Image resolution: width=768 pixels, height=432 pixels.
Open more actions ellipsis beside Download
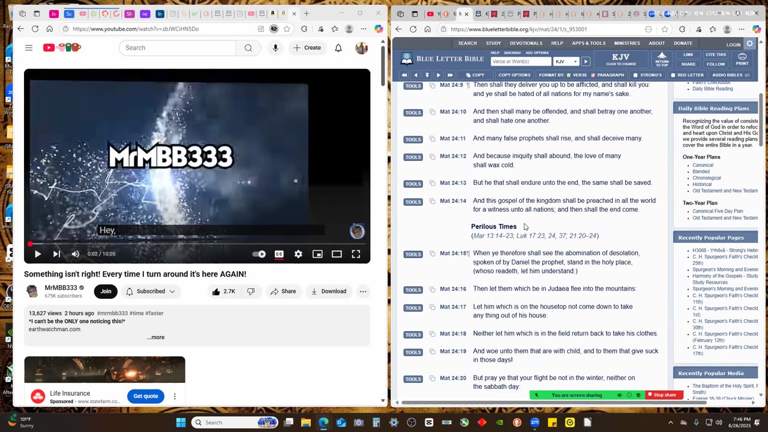point(363,292)
